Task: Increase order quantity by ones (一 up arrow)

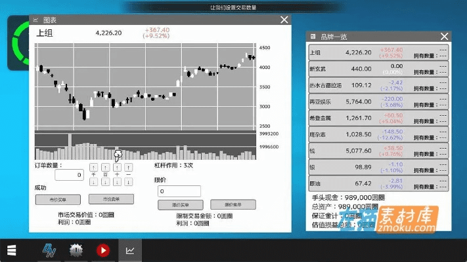Action: (x=128, y=168)
